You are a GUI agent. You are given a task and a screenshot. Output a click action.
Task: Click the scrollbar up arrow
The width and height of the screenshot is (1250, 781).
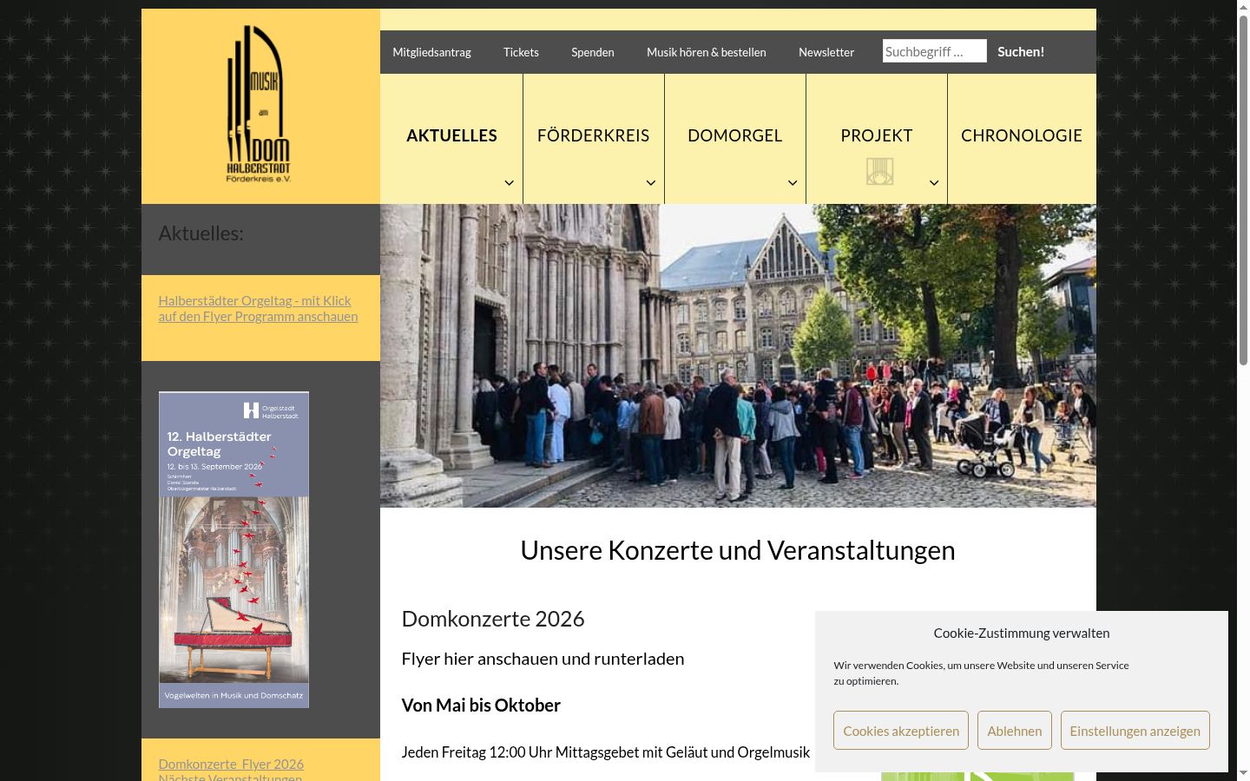1243,7
